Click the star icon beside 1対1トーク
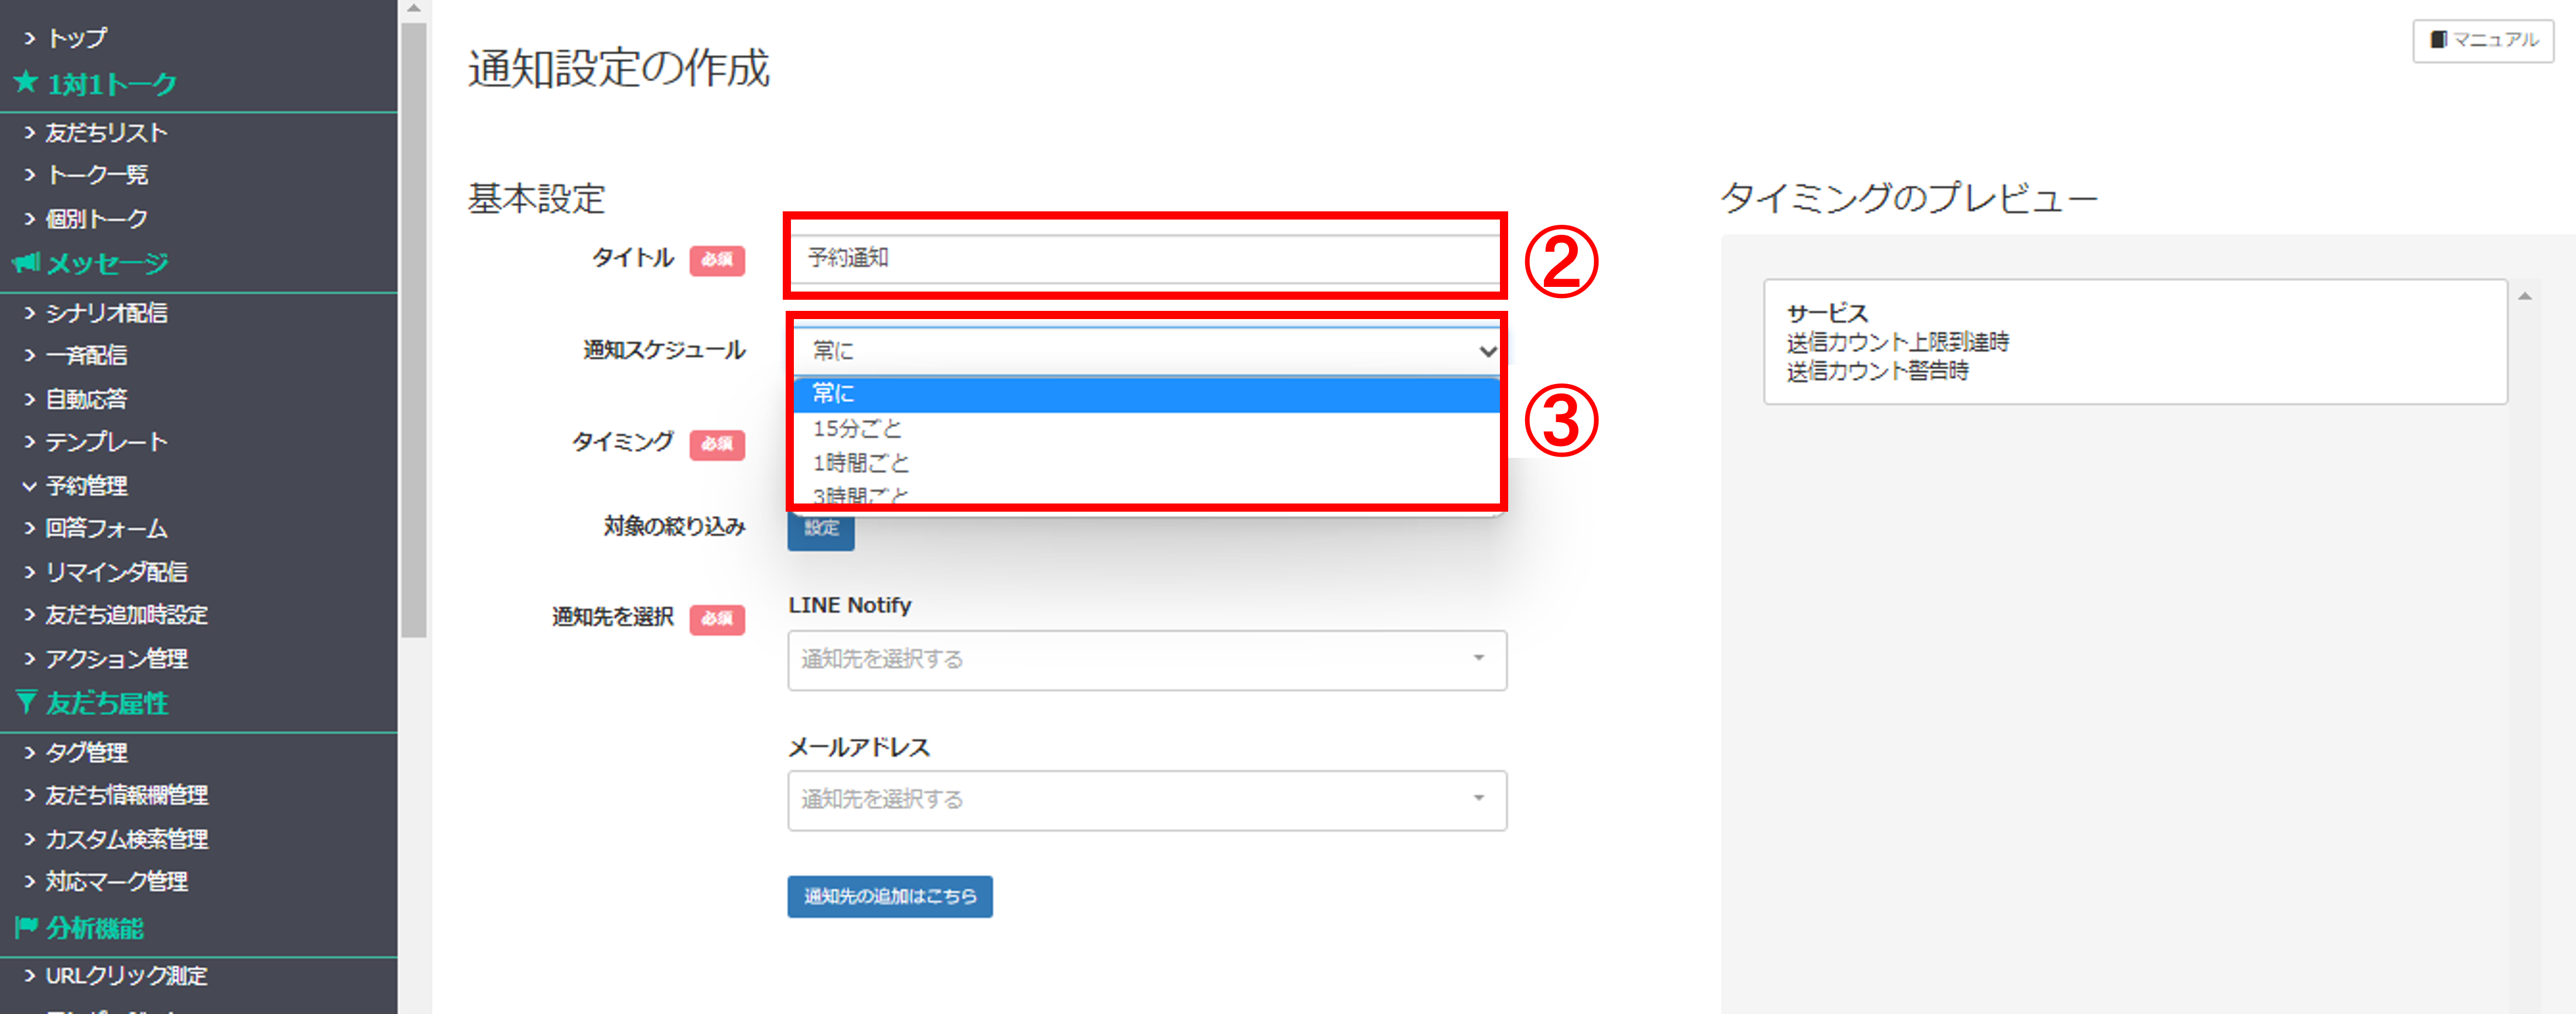The width and height of the screenshot is (2576, 1014). [26, 82]
